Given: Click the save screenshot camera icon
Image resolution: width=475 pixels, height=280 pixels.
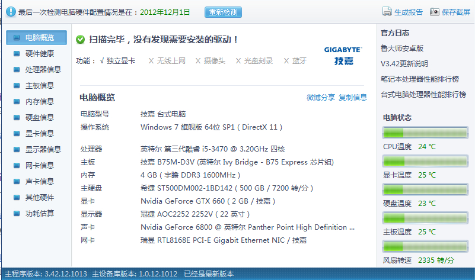Looking at the screenshot, I should [435, 12].
